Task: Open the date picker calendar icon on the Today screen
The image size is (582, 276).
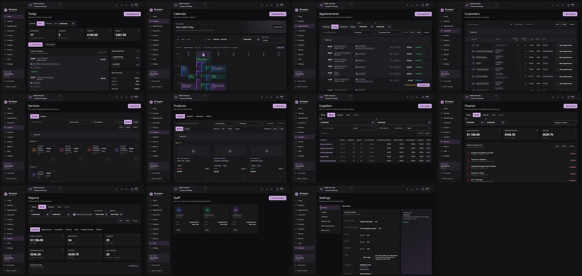Action: [73, 24]
